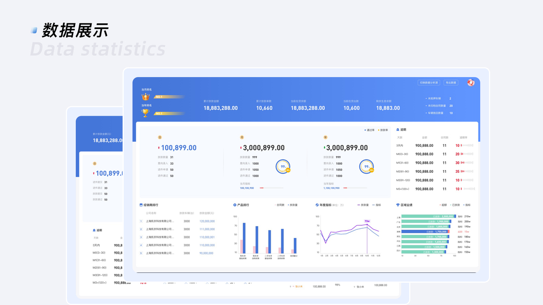Click the 切换数据分析源 button
543x305 pixels.
click(429, 83)
